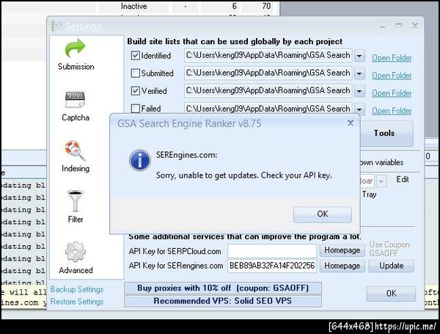The image size is (440, 334).
Task: Open the Filter settings section
Action: pos(76,207)
